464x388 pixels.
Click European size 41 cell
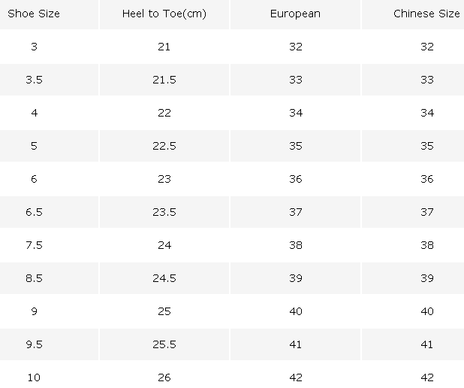pyautogui.click(x=296, y=344)
